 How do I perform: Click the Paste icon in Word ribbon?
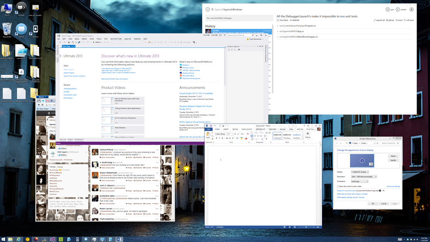[x=208, y=134]
